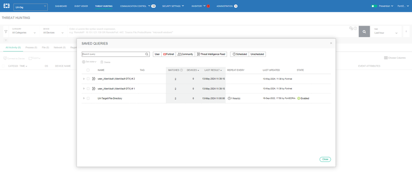The width and height of the screenshot is (412, 193).
Task: Filter saved queries by Community
Action: click(x=185, y=54)
